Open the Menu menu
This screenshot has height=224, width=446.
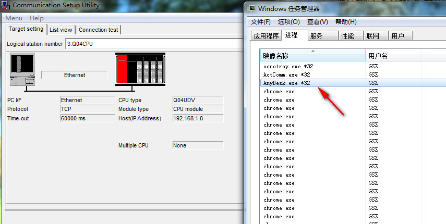pyautogui.click(x=14, y=18)
